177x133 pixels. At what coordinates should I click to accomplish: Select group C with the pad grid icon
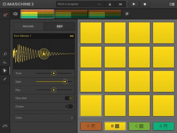tap(139, 126)
